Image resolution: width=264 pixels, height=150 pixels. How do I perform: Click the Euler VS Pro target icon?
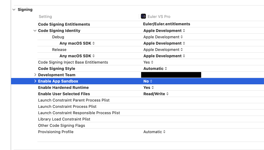click(143, 16)
